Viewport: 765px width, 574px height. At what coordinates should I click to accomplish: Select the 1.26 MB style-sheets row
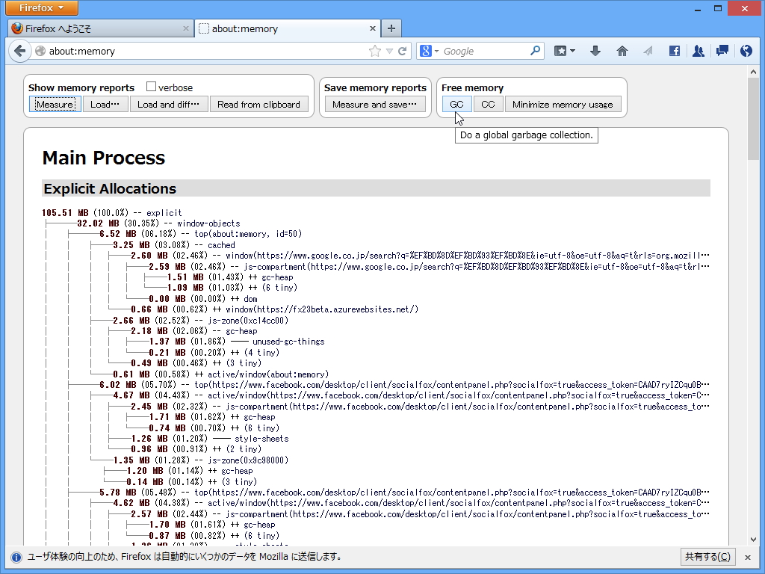(210, 439)
